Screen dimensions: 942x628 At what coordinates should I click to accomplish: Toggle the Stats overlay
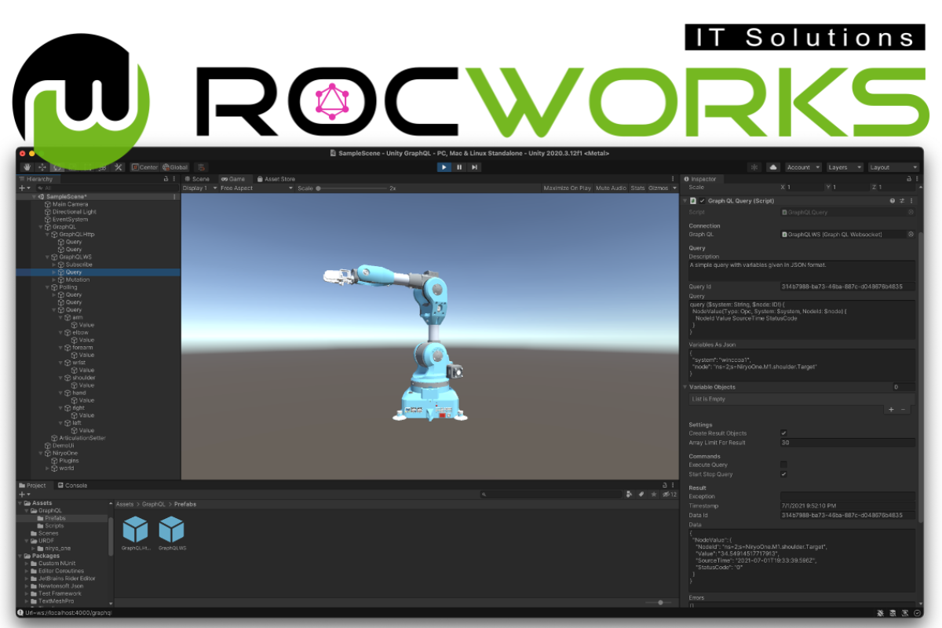click(x=637, y=188)
